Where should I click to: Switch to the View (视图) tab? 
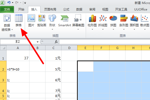(x=105, y=9)
